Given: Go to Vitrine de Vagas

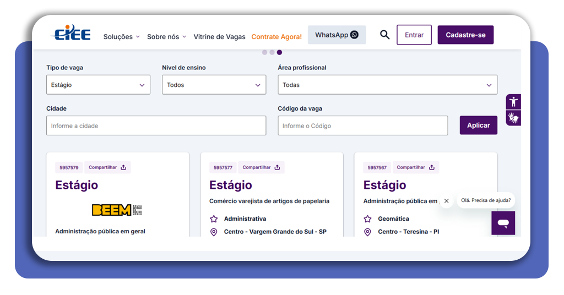Looking at the screenshot, I should click(219, 37).
